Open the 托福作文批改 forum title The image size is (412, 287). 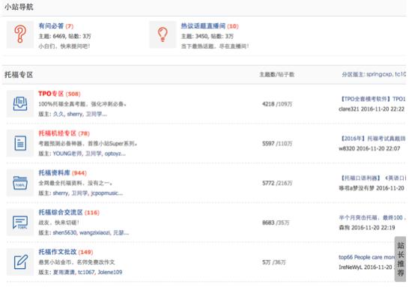click(x=57, y=252)
